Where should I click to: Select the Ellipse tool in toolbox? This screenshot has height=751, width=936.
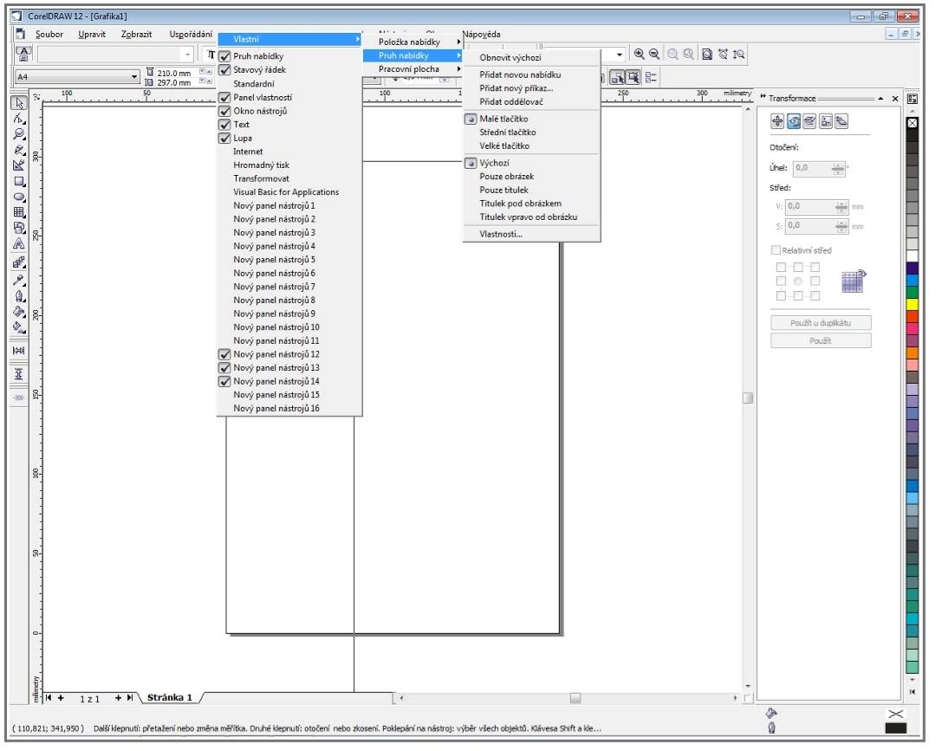coord(19,197)
